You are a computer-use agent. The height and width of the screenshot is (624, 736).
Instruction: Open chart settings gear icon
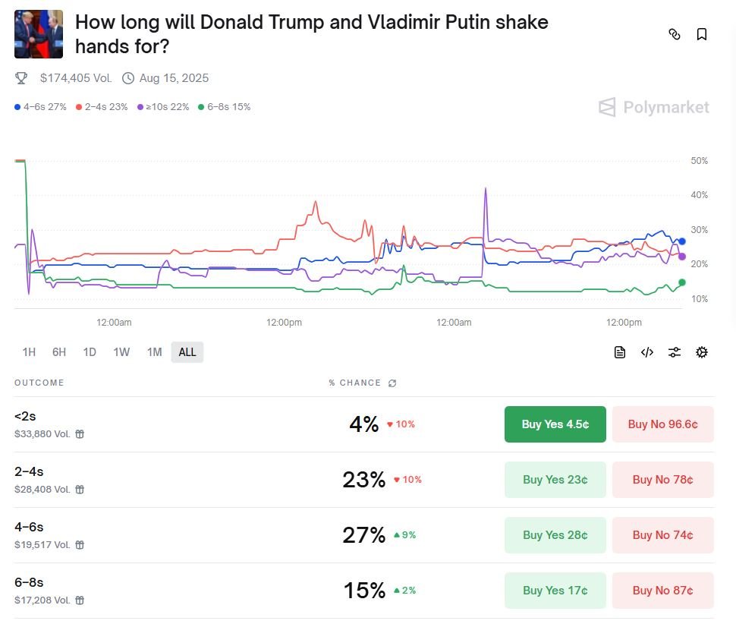pos(702,352)
